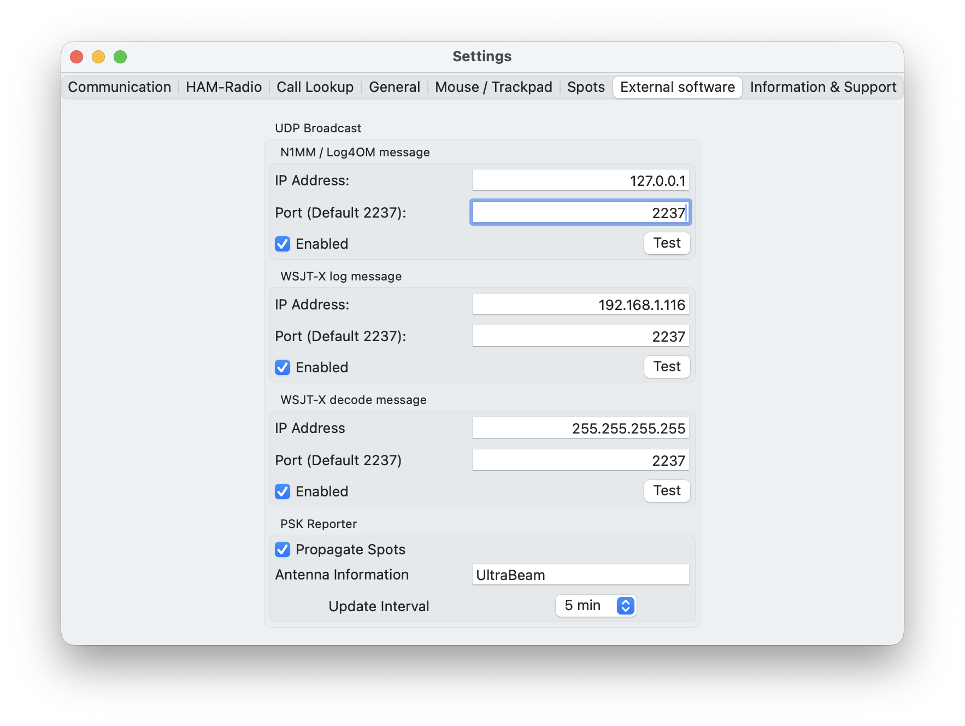Select the Call Lookup tab
The width and height of the screenshot is (965, 726).
[315, 87]
